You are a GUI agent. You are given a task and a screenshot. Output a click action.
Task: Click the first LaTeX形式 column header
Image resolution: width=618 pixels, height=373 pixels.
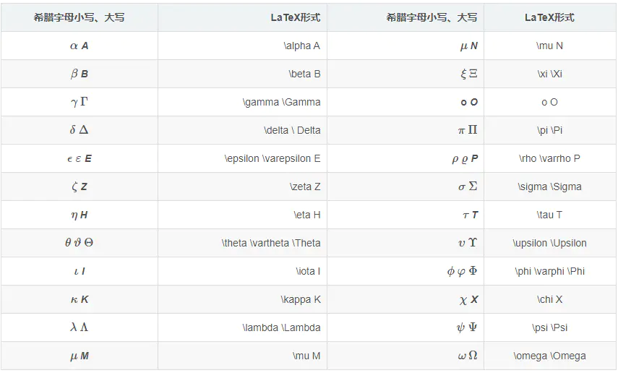tap(242, 17)
